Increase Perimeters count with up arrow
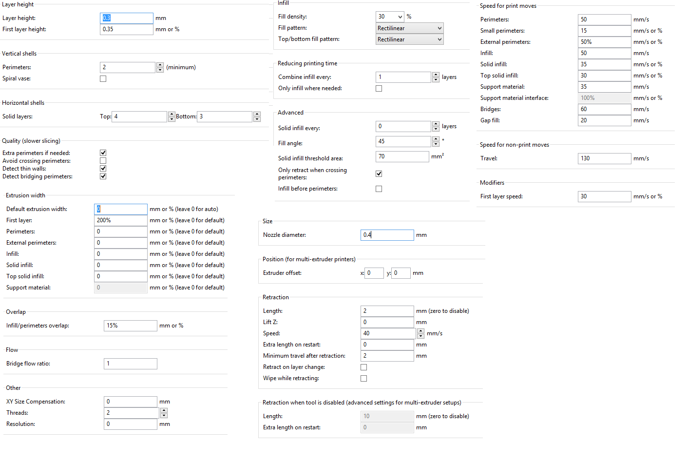The height and width of the screenshot is (462, 687). (x=160, y=65)
